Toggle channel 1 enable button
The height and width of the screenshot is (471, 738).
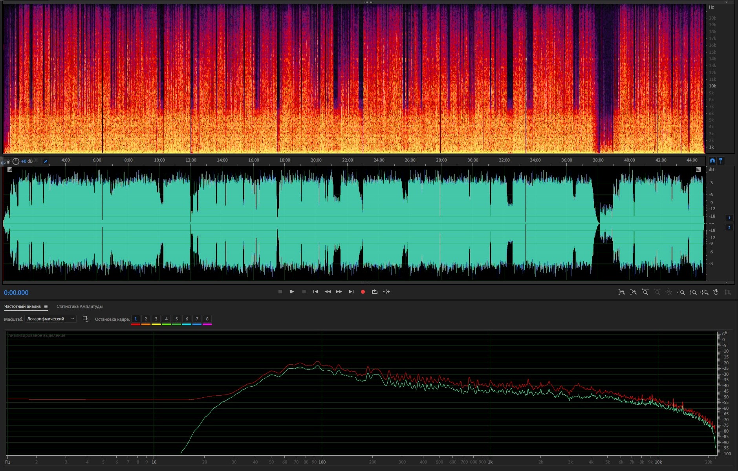point(729,218)
